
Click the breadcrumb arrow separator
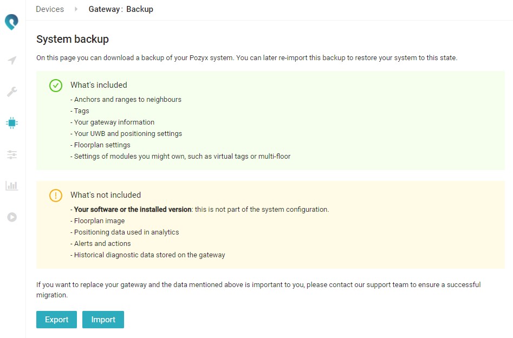[76, 9]
